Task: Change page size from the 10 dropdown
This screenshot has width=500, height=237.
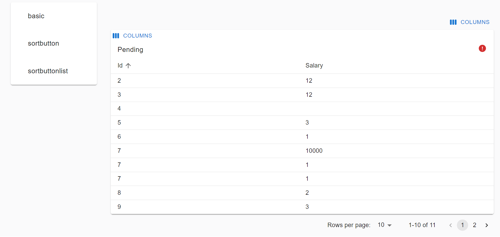Action: click(x=384, y=225)
